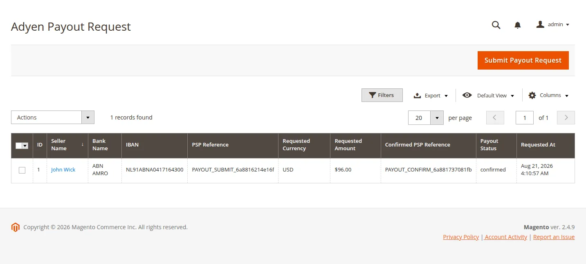The height and width of the screenshot is (264, 586).
Task: Go to the next page arrow
Action: pos(566,117)
